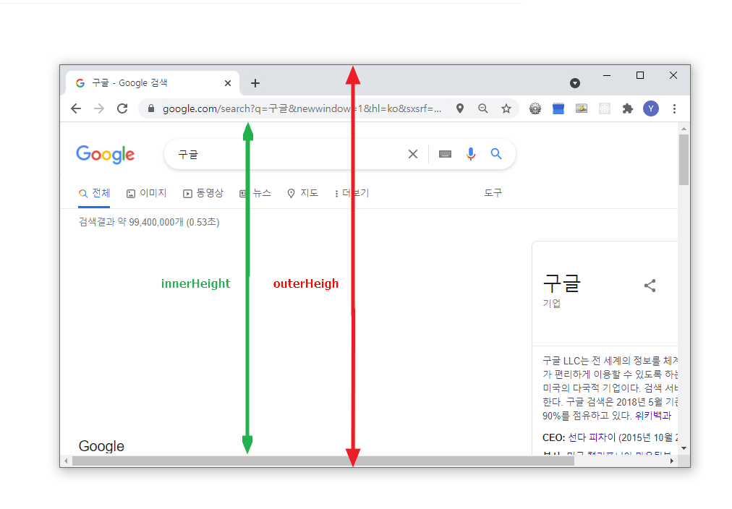The width and height of the screenshot is (732, 509).
Task: Click the gear extension icon in toolbar
Action: 535,108
